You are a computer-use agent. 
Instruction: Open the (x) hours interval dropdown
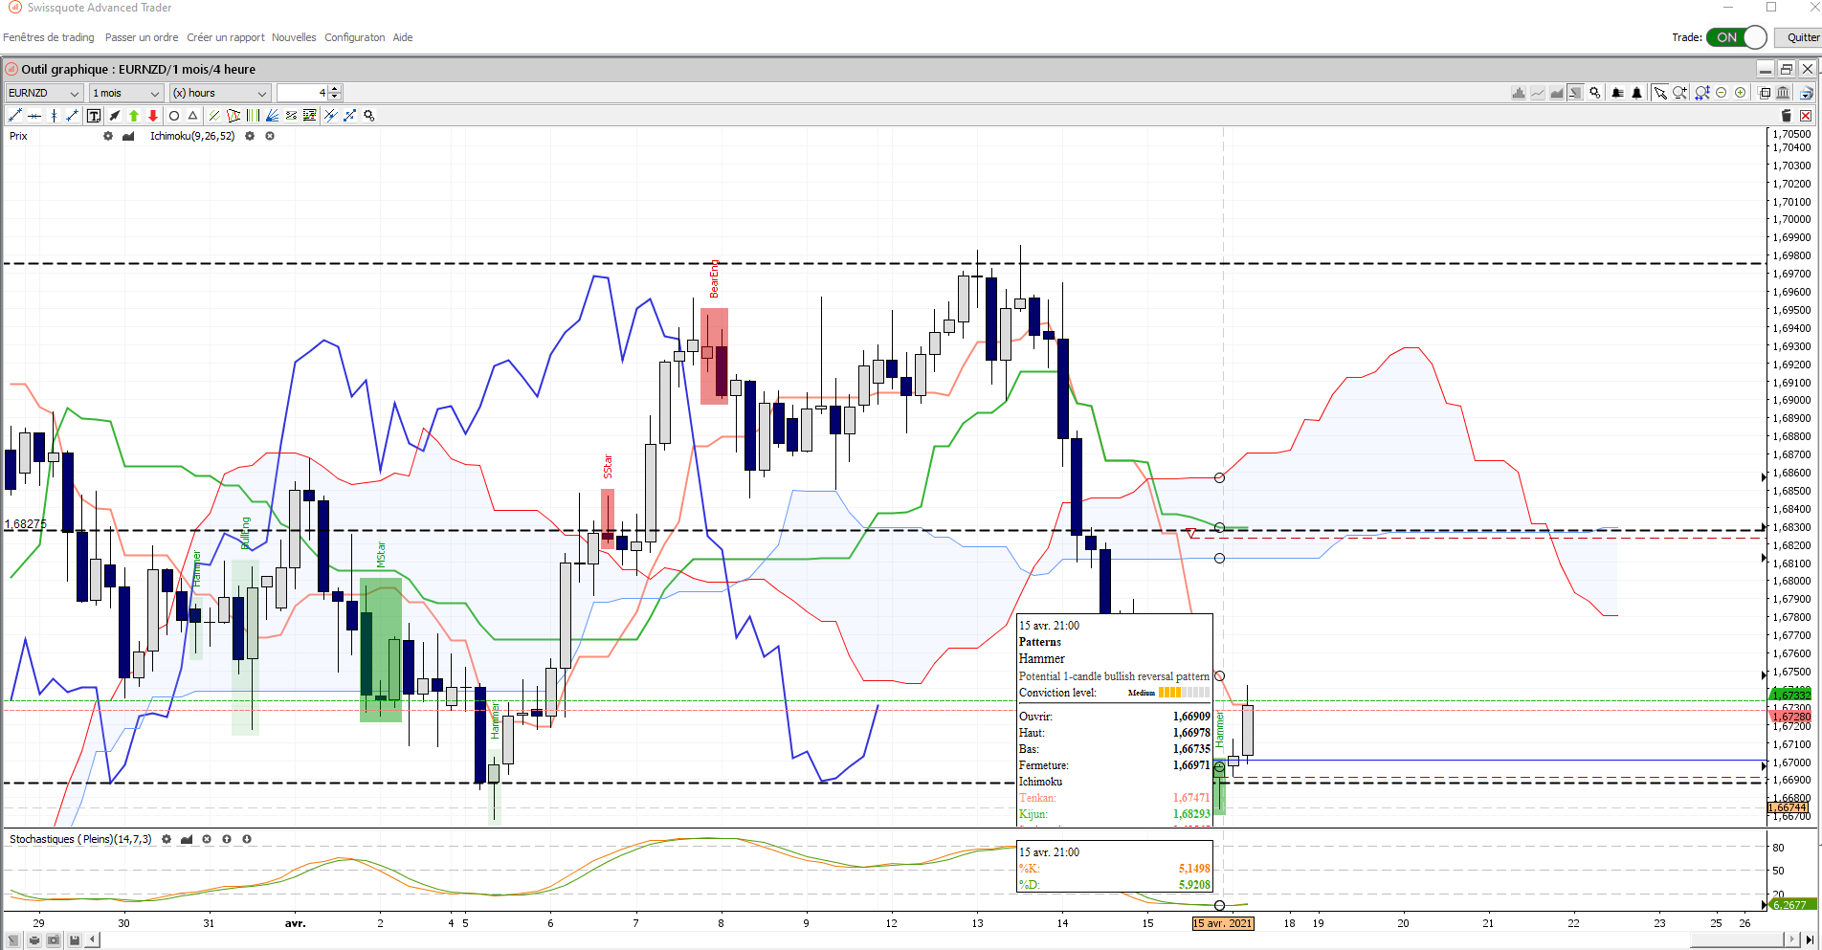pyautogui.click(x=220, y=93)
